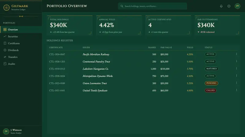245x137 pixels.
Task: Open issuer Lakeshore Navigation Co.
Action: tap(96, 69)
